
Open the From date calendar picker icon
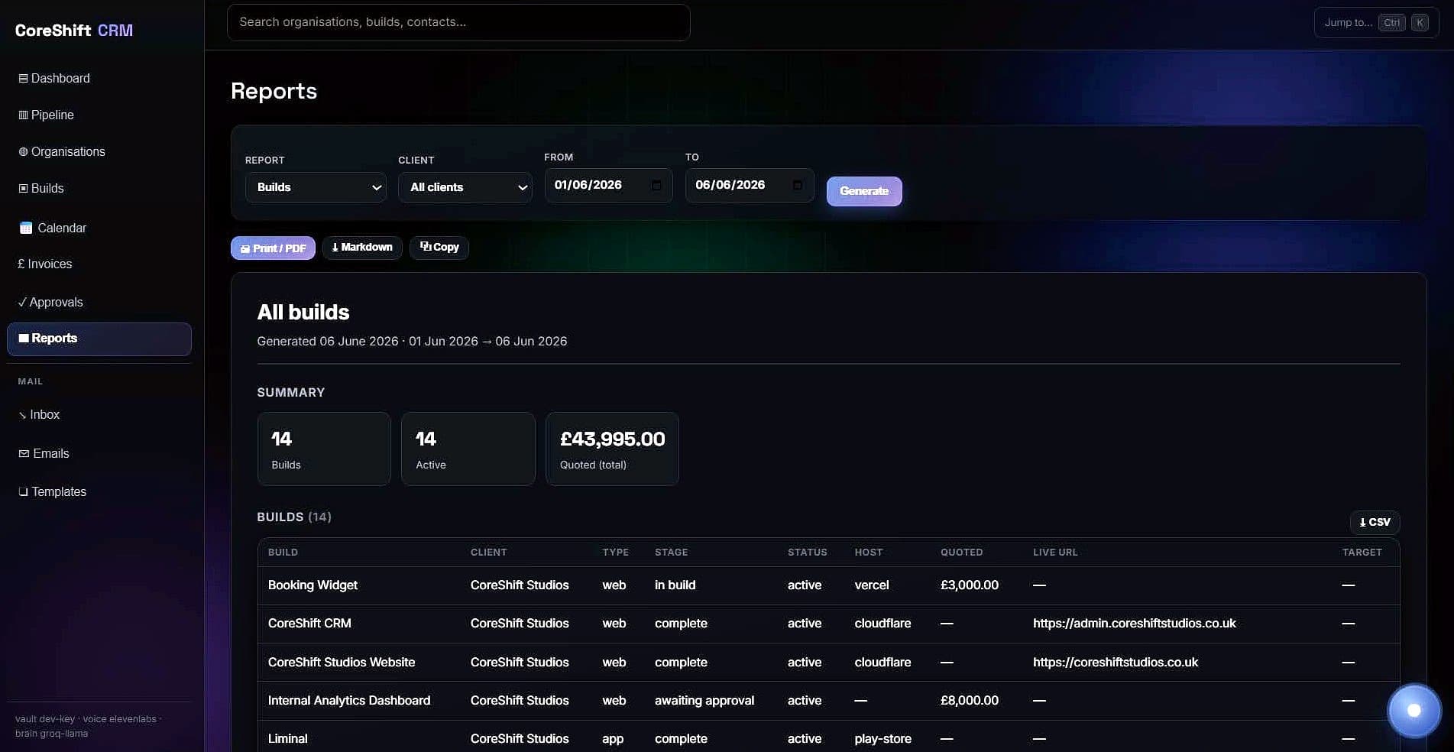coord(656,185)
